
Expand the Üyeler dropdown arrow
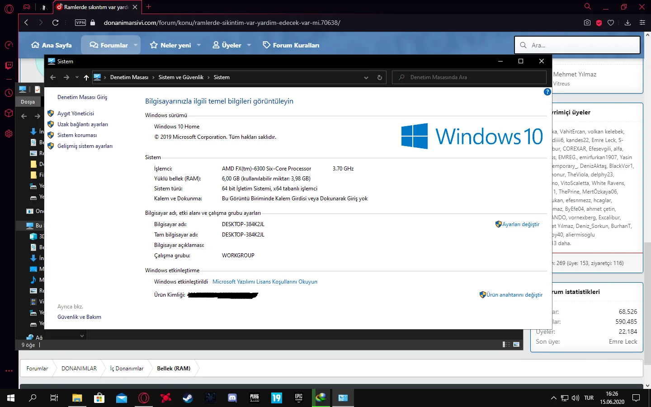[x=249, y=45]
